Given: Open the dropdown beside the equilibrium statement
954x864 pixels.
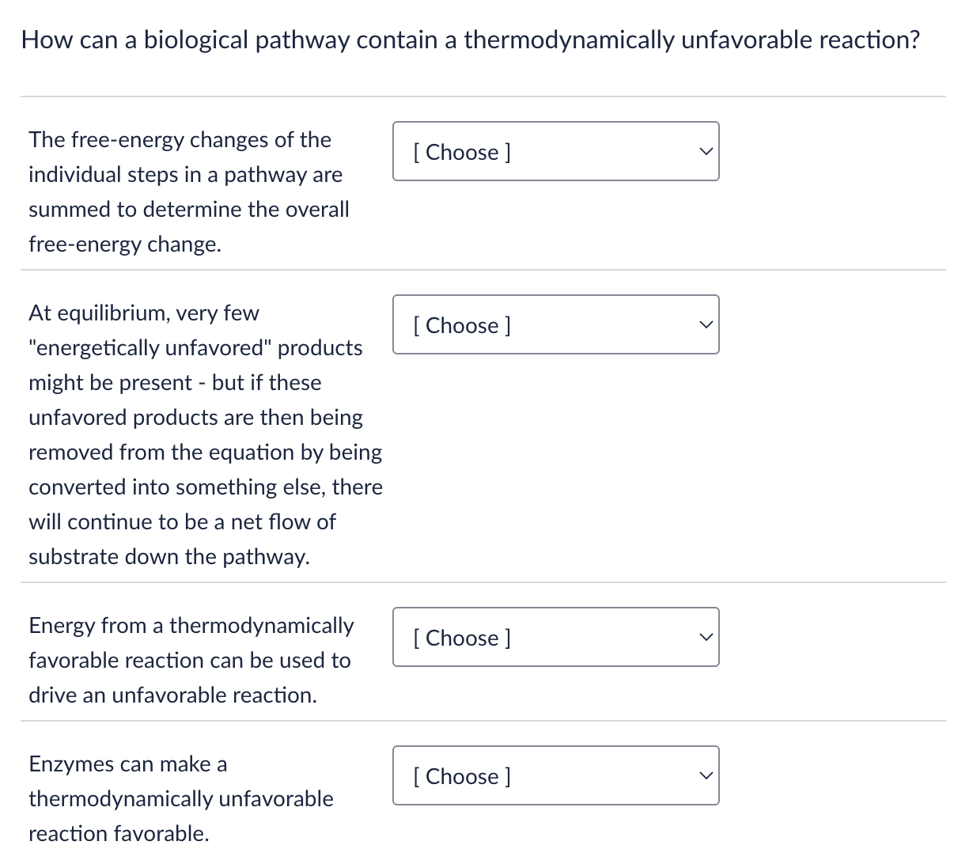Looking at the screenshot, I should (555, 324).
